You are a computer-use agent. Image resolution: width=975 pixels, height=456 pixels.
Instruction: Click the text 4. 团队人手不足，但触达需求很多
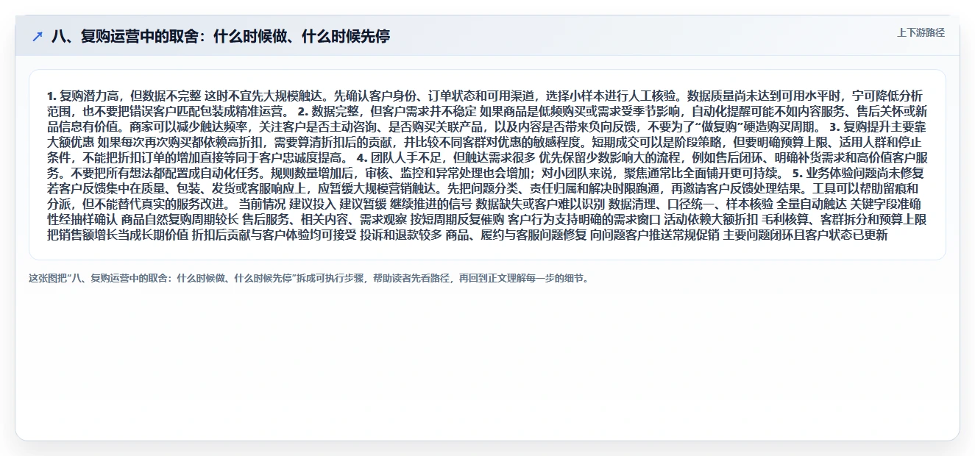(447, 157)
